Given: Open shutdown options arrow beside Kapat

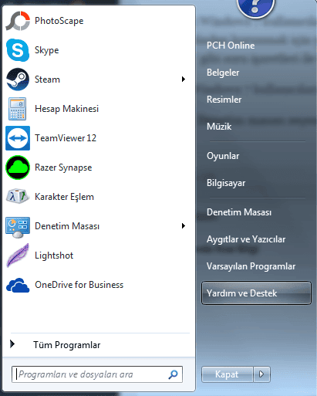Looking at the screenshot, I should (261, 374).
